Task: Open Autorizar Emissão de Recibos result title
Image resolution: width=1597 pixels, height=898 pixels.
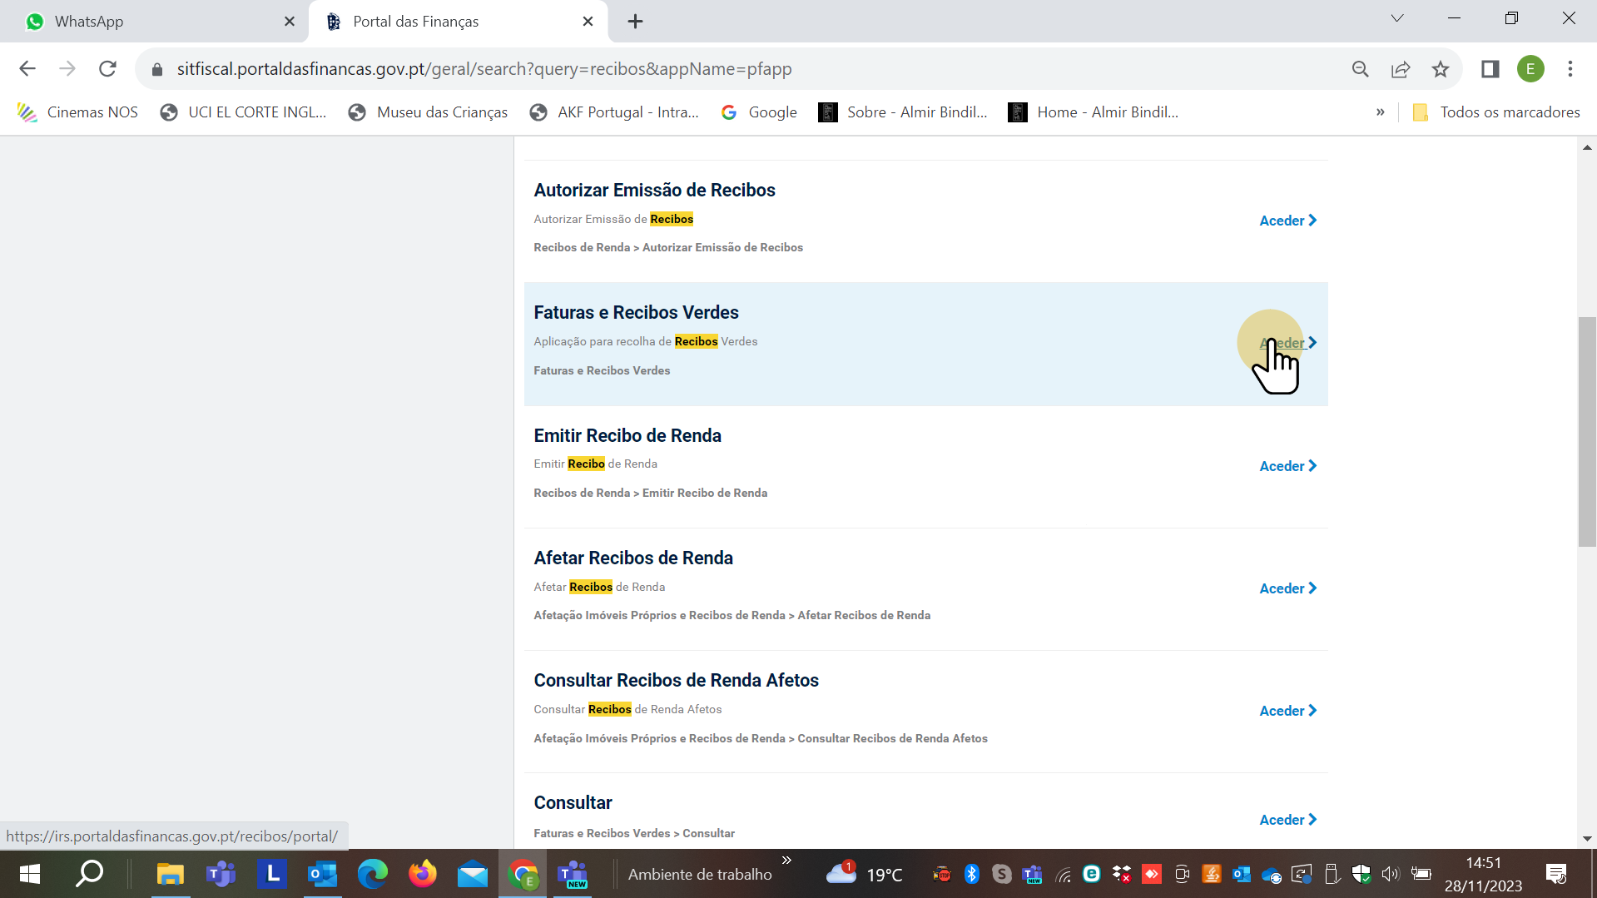Action: click(x=654, y=191)
